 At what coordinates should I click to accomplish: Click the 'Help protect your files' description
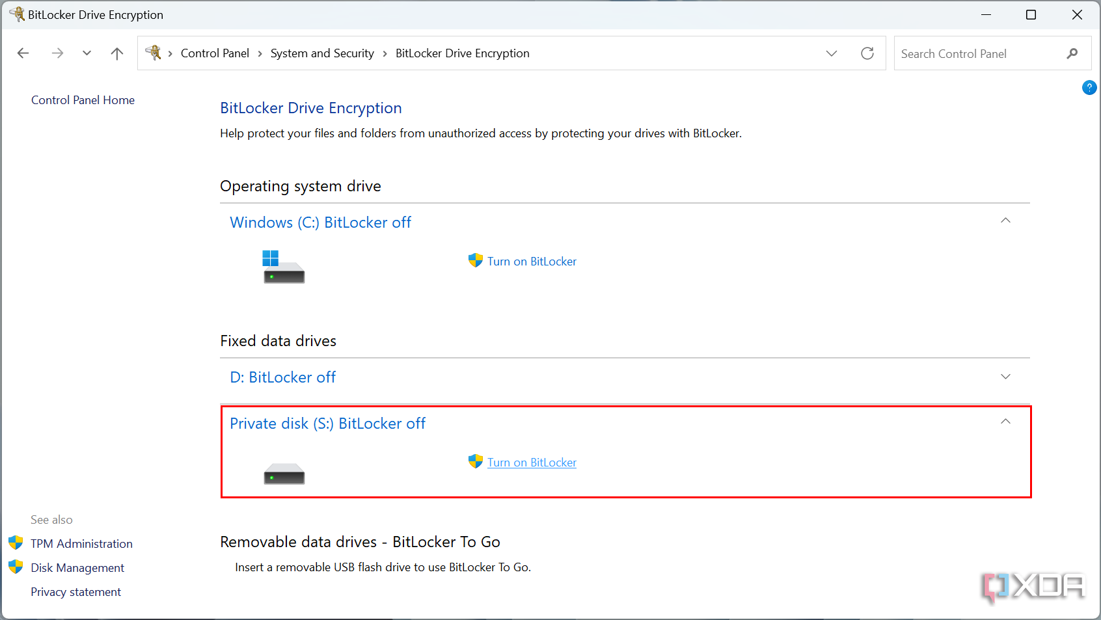(x=481, y=133)
